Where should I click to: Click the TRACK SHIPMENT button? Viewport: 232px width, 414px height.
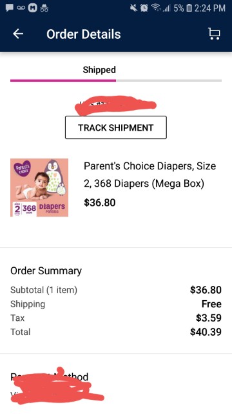pyautogui.click(x=116, y=127)
